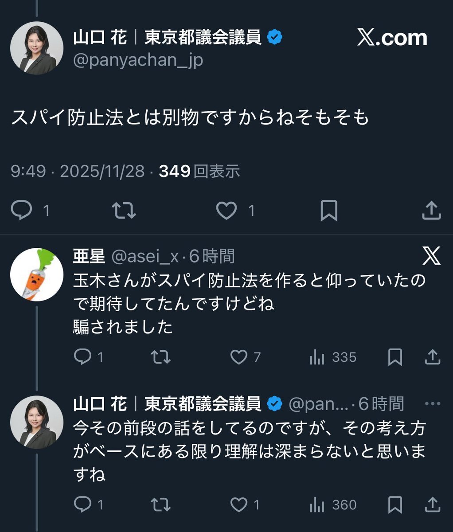Reply to the main post about スパイ防止法

coord(21,211)
